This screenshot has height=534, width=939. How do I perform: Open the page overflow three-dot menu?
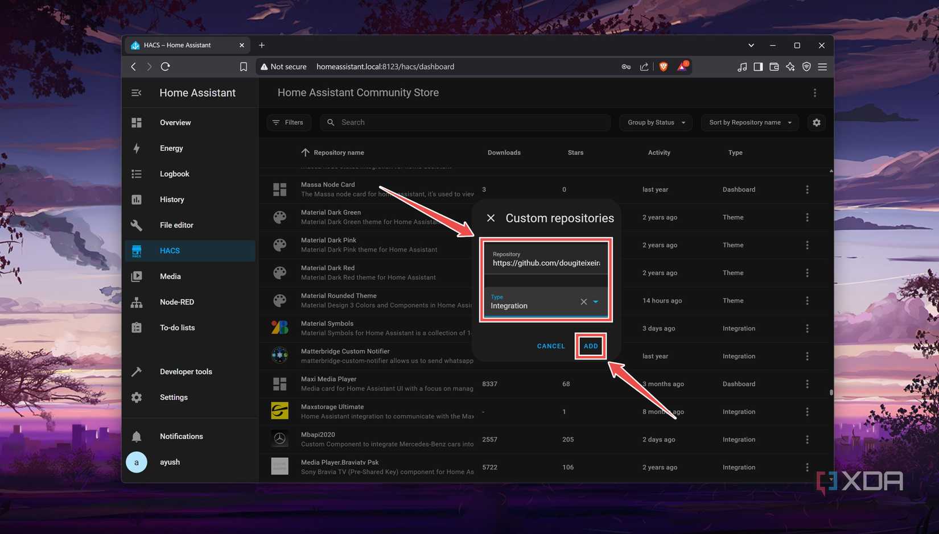[x=814, y=92]
